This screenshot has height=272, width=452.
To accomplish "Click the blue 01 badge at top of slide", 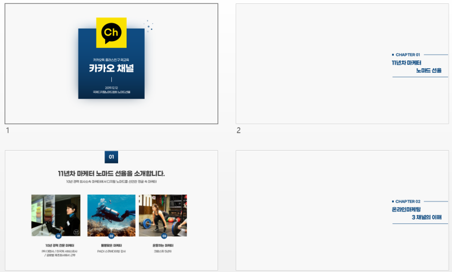I will 111,157.
